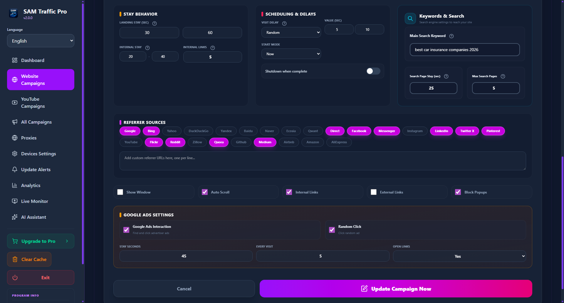
Task: Uncheck Google Ads Interaction checkbox
Action: pos(126,230)
